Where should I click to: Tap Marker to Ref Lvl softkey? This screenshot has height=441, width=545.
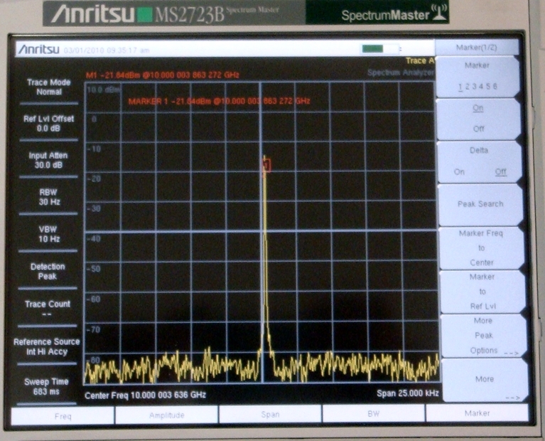482,292
